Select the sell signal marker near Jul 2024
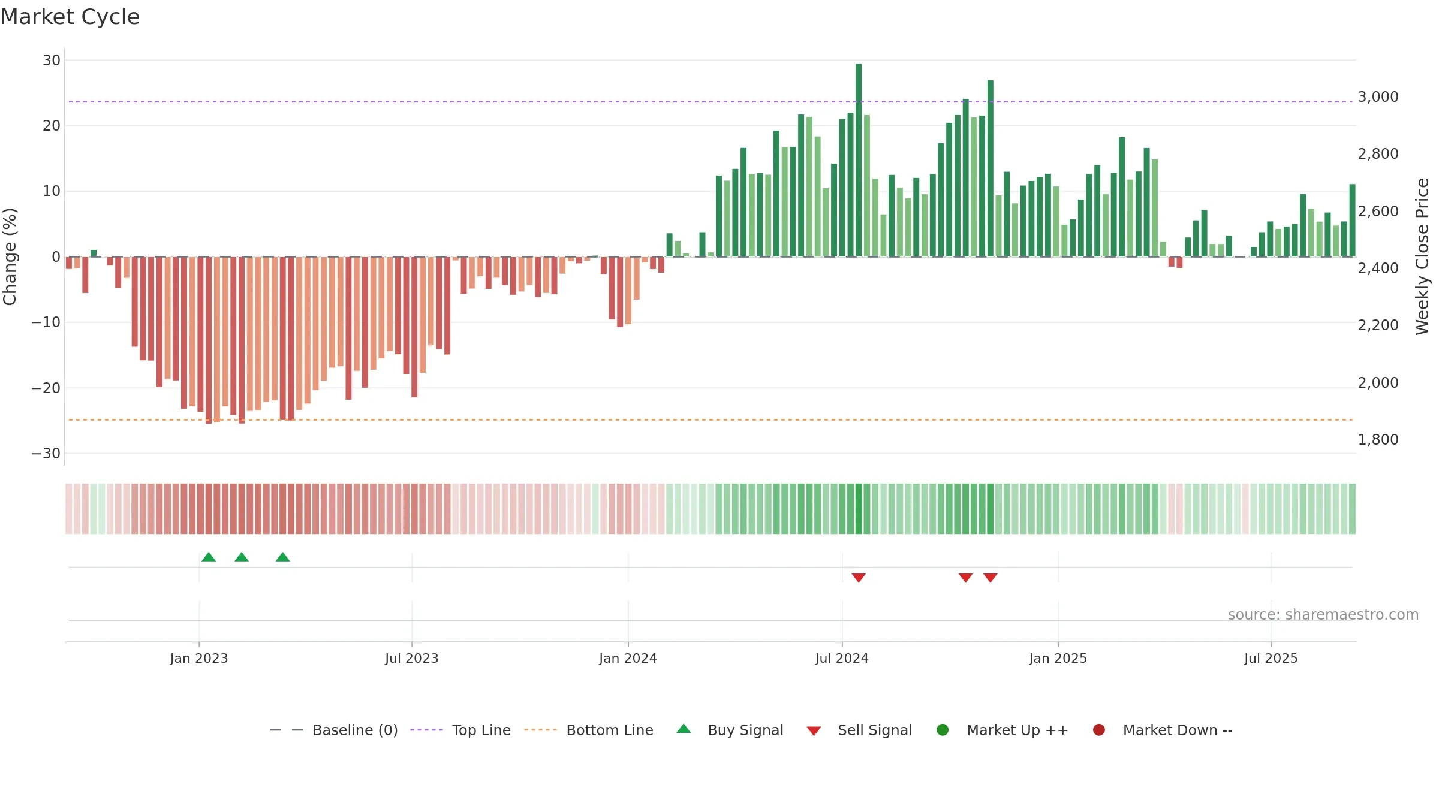The image size is (1439, 809). click(x=859, y=578)
